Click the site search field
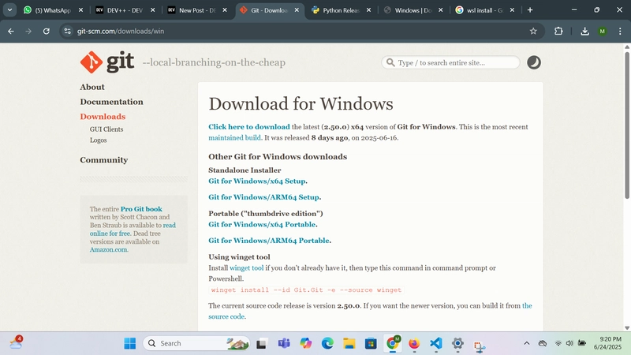 450,62
